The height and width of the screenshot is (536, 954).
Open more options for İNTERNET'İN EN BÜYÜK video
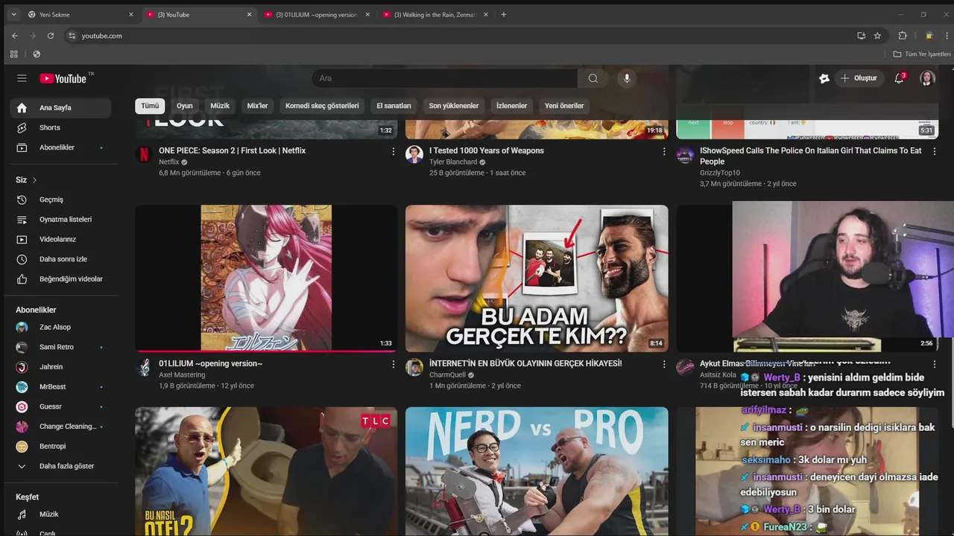(664, 364)
